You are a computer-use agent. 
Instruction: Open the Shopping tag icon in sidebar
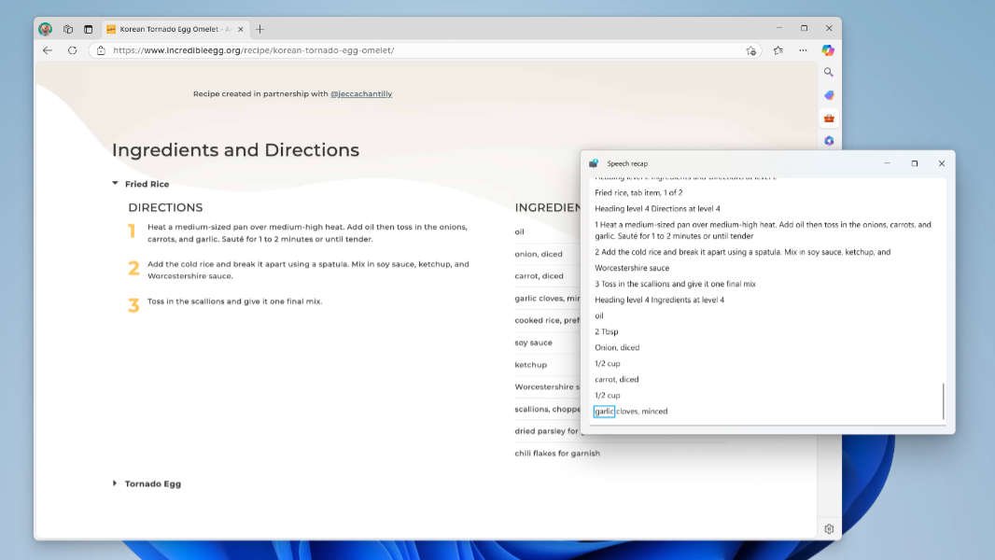[x=829, y=95]
